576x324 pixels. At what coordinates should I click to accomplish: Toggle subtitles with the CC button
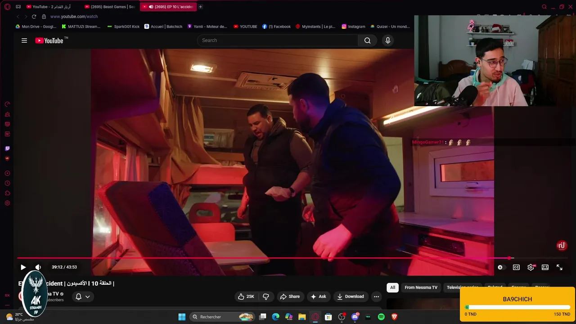(516, 267)
